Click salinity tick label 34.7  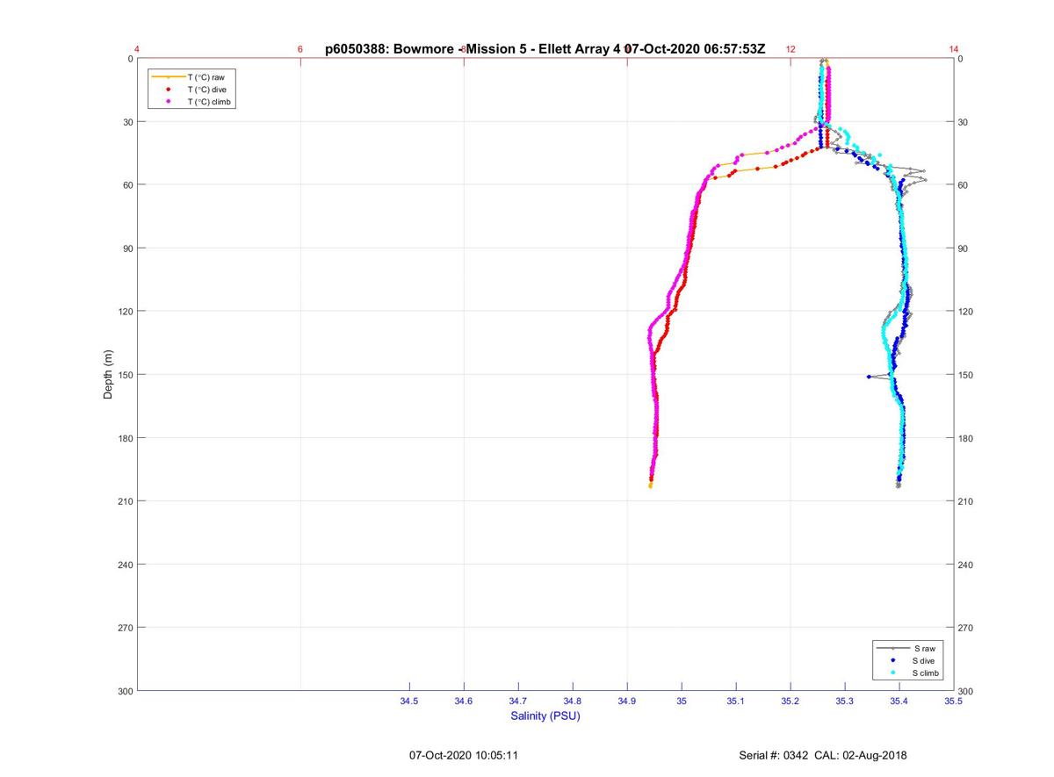coord(518,701)
